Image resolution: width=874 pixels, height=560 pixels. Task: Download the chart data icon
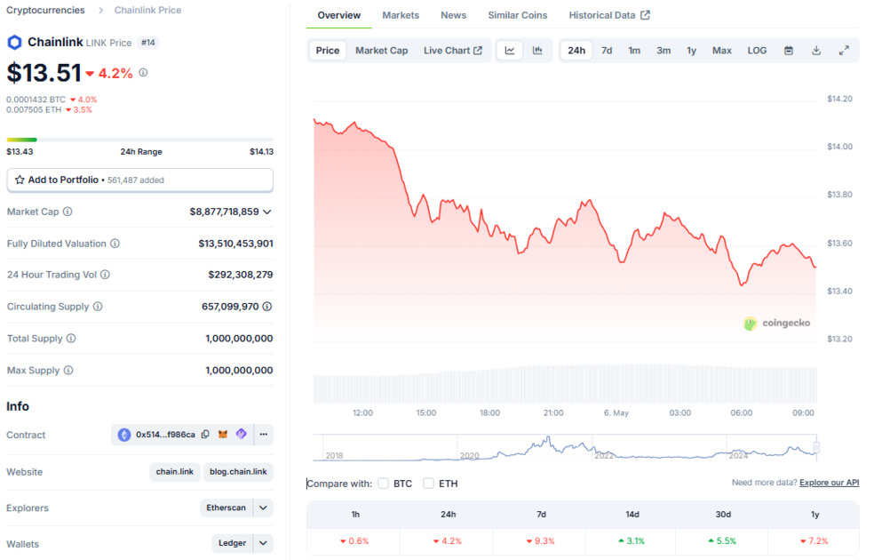click(x=816, y=50)
